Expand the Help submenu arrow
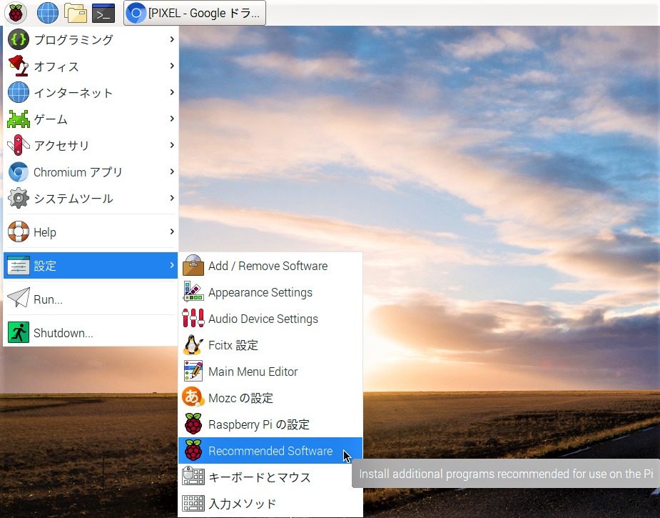The height and width of the screenshot is (518, 660). coord(172,231)
